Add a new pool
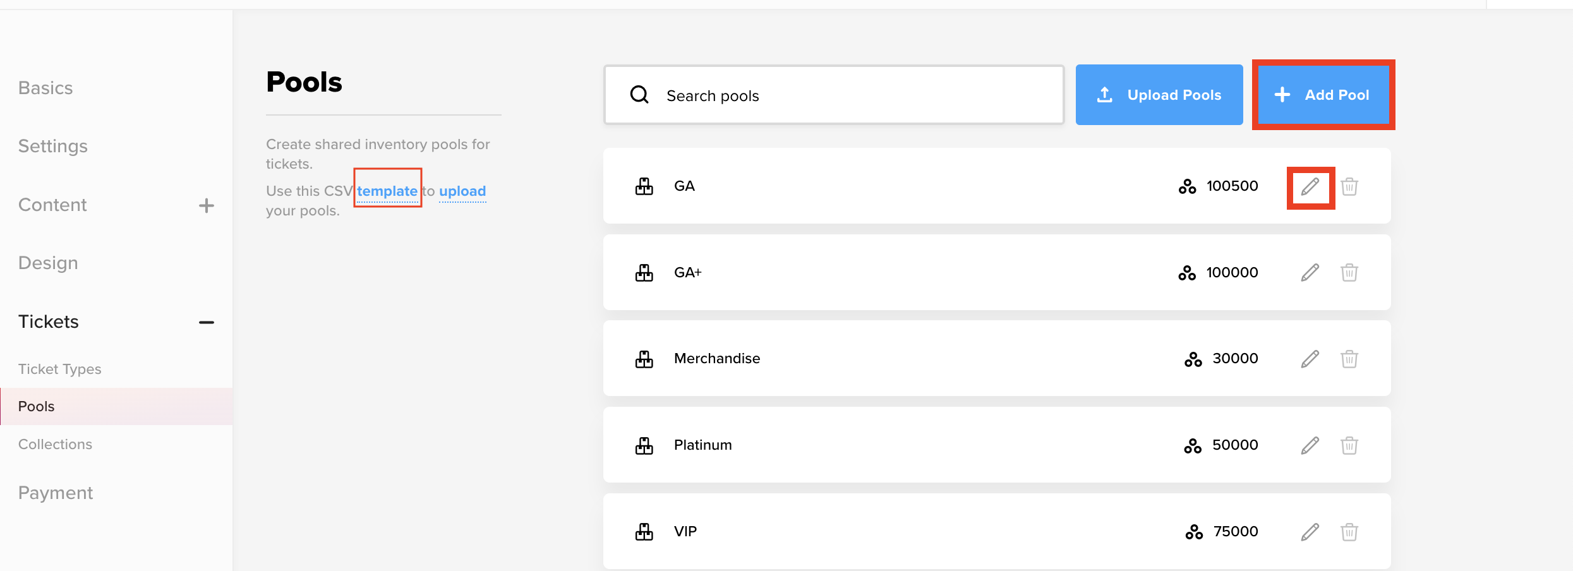The image size is (1573, 571). [1323, 95]
